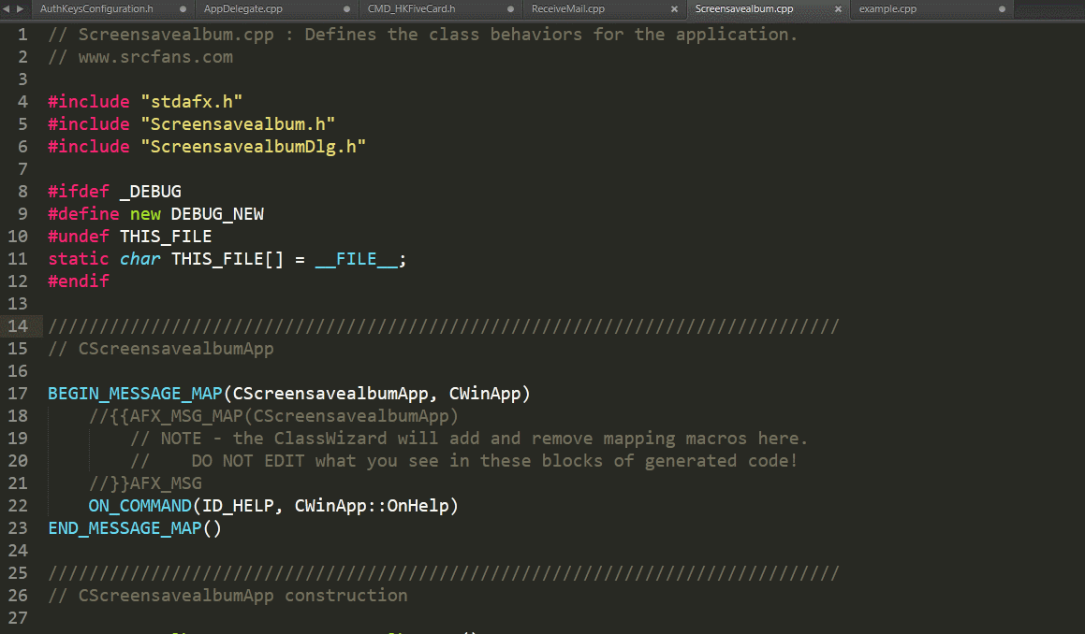Click the "stdafx.h" include string

pyautogui.click(x=192, y=102)
